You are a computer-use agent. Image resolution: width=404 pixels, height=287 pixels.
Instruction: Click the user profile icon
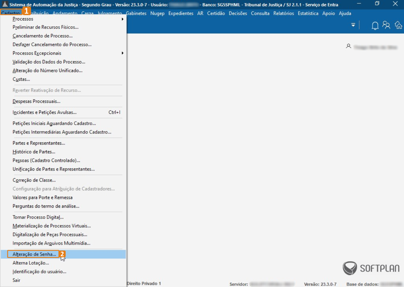tap(348, 46)
